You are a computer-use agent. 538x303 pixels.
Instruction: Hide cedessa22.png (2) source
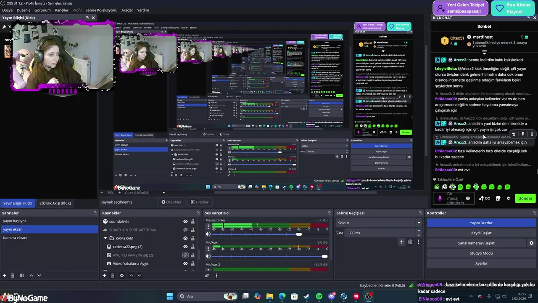(x=185, y=247)
